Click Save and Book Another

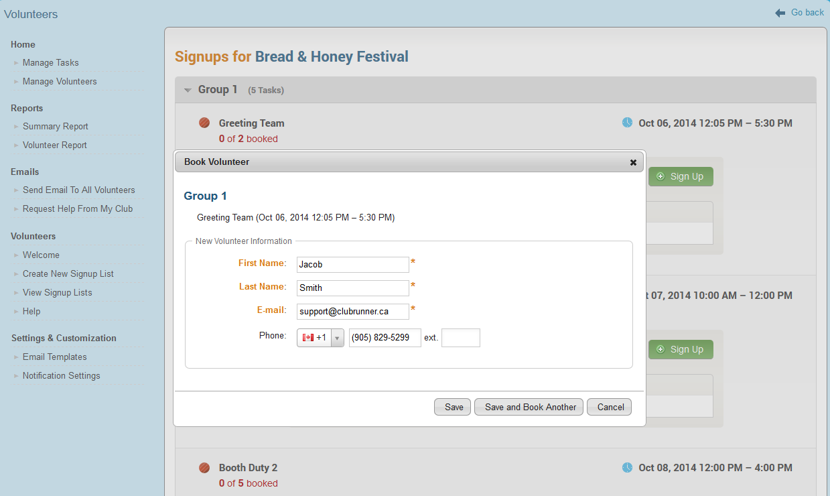(x=531, y=407)
